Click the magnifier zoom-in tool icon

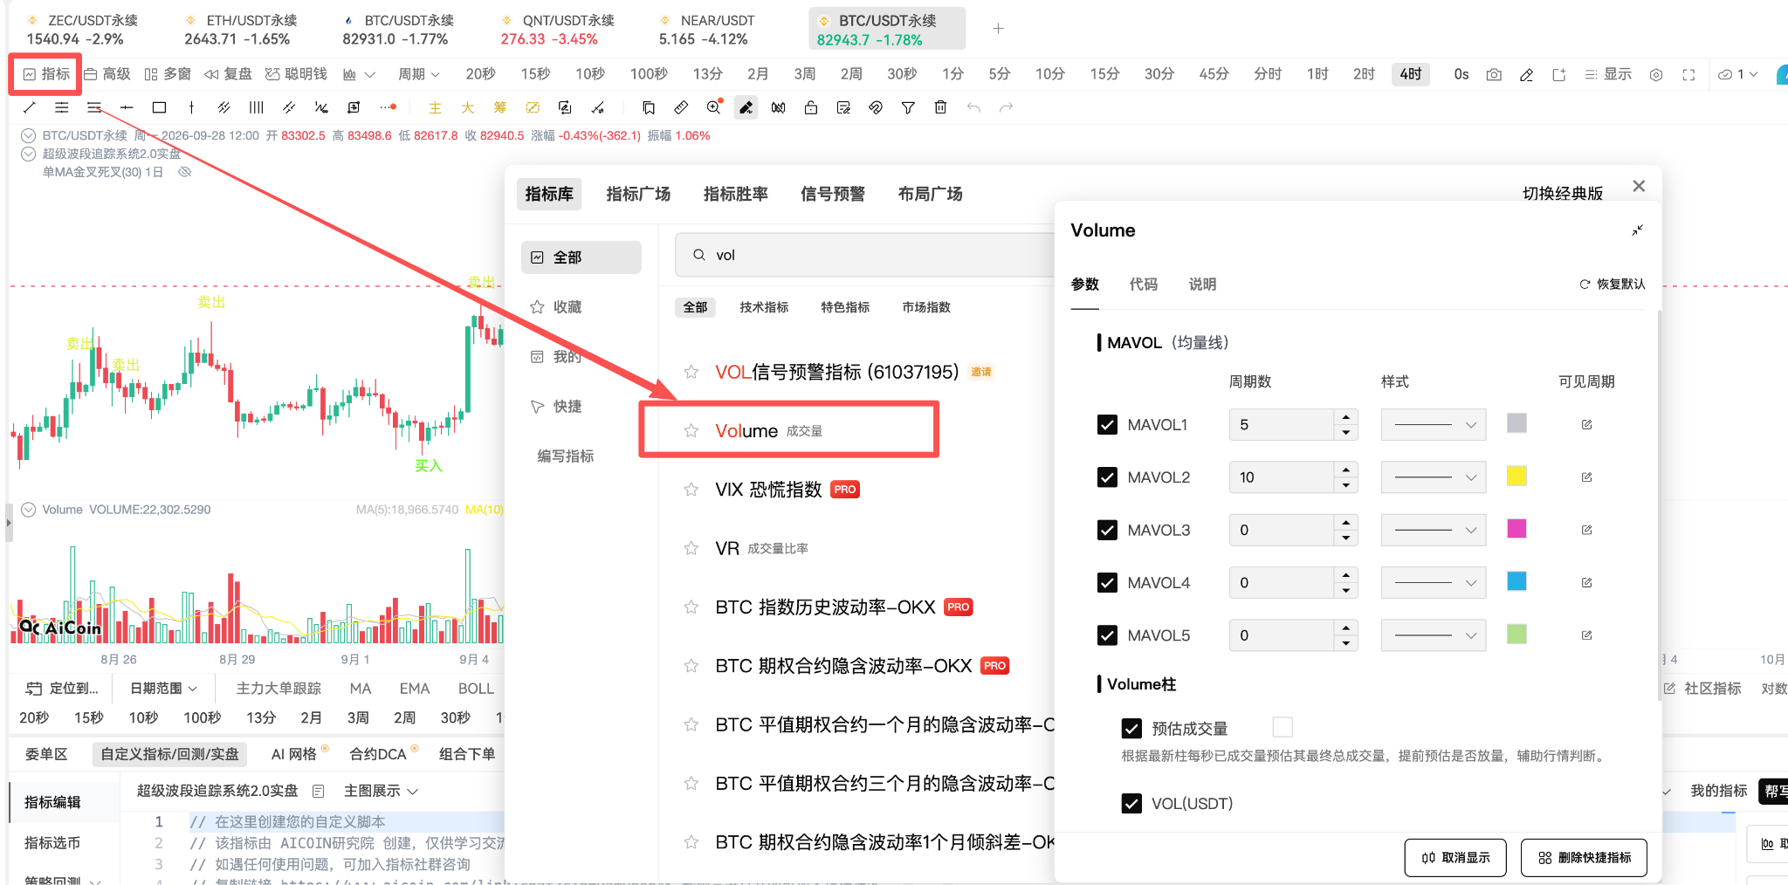(714, 106)
